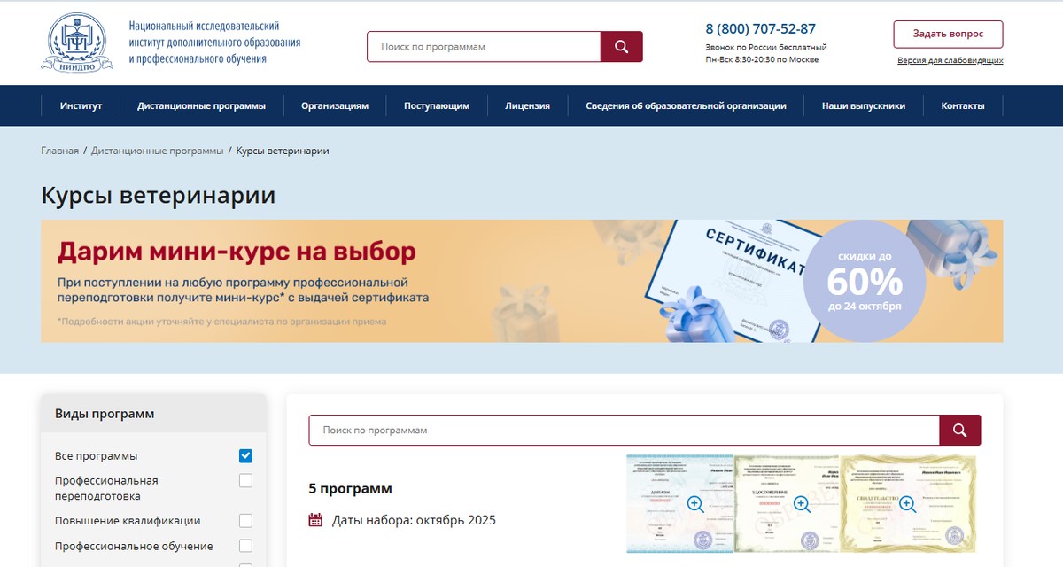
Task: Uncheck the Все программы checkbox
Action: tap(245, 456)
